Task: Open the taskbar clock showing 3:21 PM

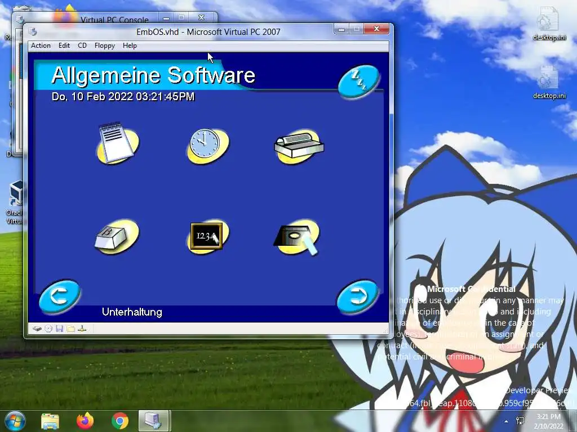Action: click(549, 421)
